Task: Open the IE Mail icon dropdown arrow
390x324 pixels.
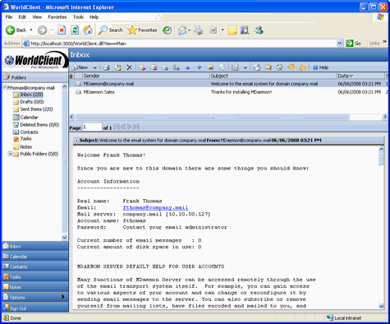Action: [189, 30]
